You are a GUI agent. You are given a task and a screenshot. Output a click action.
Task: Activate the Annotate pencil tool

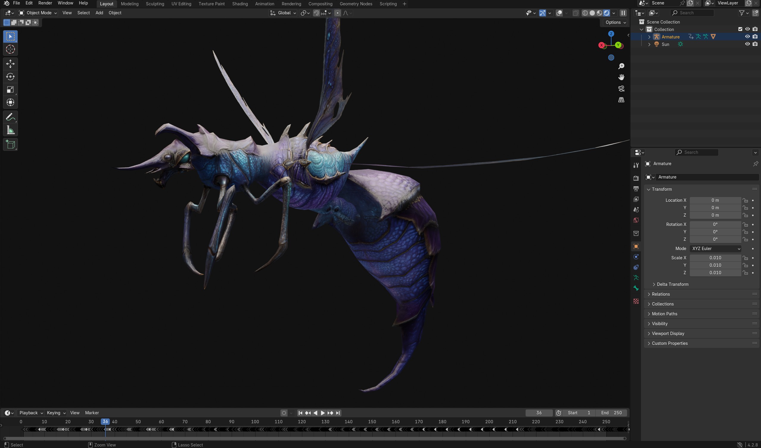(10, 117)
